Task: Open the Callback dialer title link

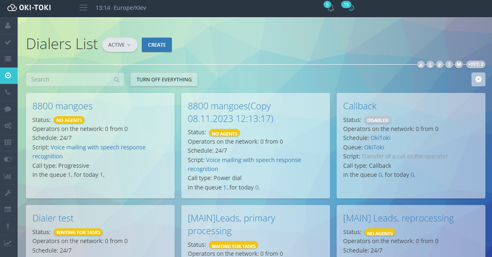Action: coord(360,106)
